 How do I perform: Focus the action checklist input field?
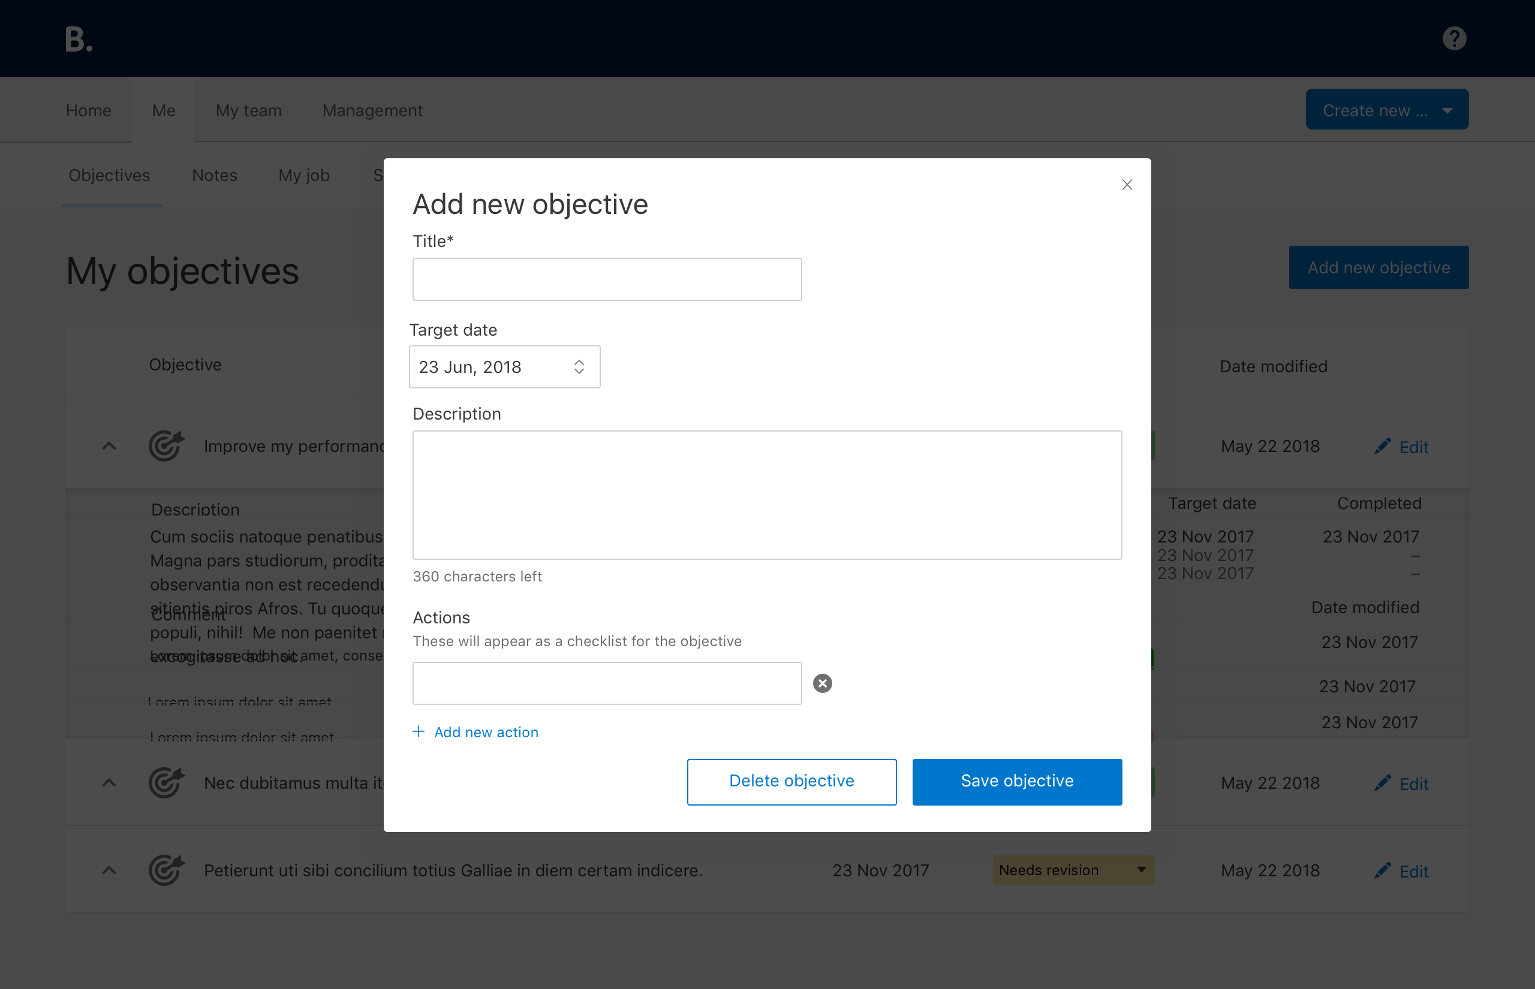pos(607,683)
